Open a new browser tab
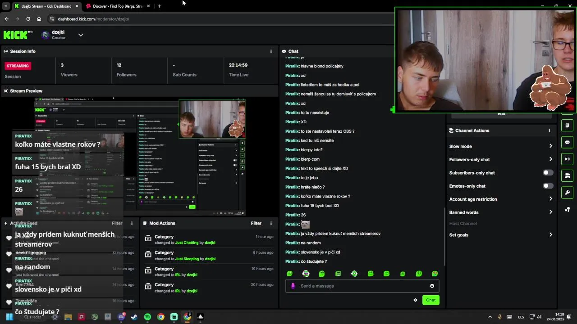Screen dimensions: 577x324 (159, 6)
